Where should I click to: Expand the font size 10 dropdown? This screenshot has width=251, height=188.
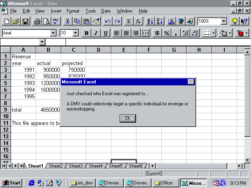click(x=76, y=33)
